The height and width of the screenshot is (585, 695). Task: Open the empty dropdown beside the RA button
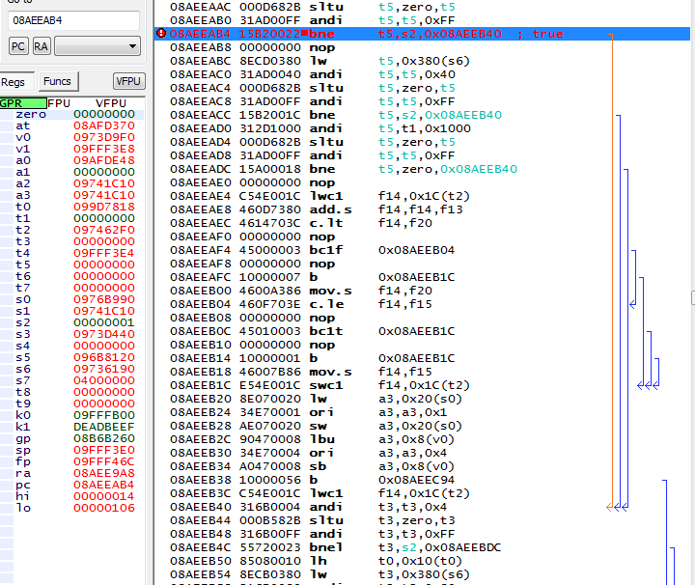[97, 46]
